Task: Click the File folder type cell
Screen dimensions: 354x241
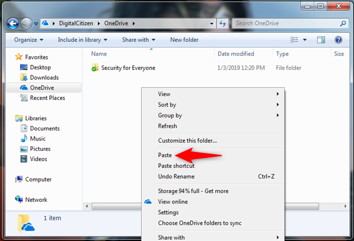Action: coord(288,68)
